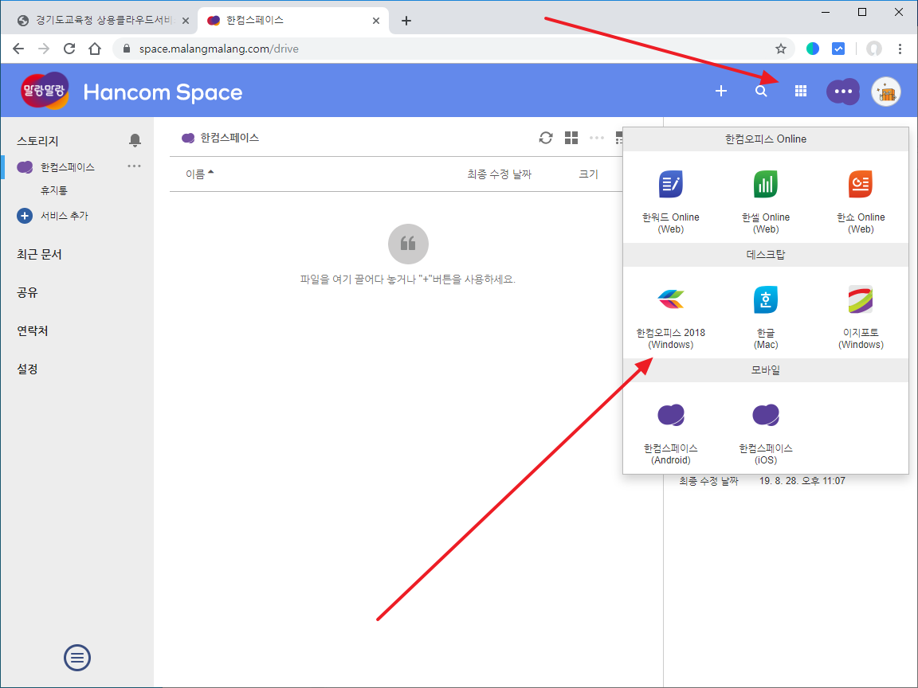Open 한컴스페이스 (iOS) mobile app
918x688 pixels.
pos(765,433)
